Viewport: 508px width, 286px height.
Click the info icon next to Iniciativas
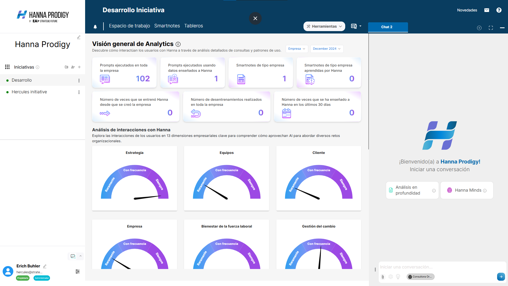click(x=38, y=67)
